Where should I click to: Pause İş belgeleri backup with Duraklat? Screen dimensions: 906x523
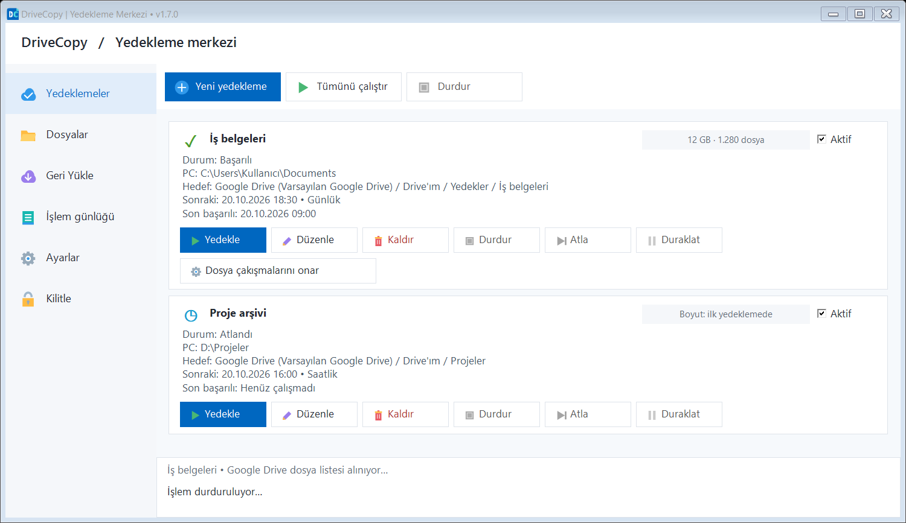(679, 240)
